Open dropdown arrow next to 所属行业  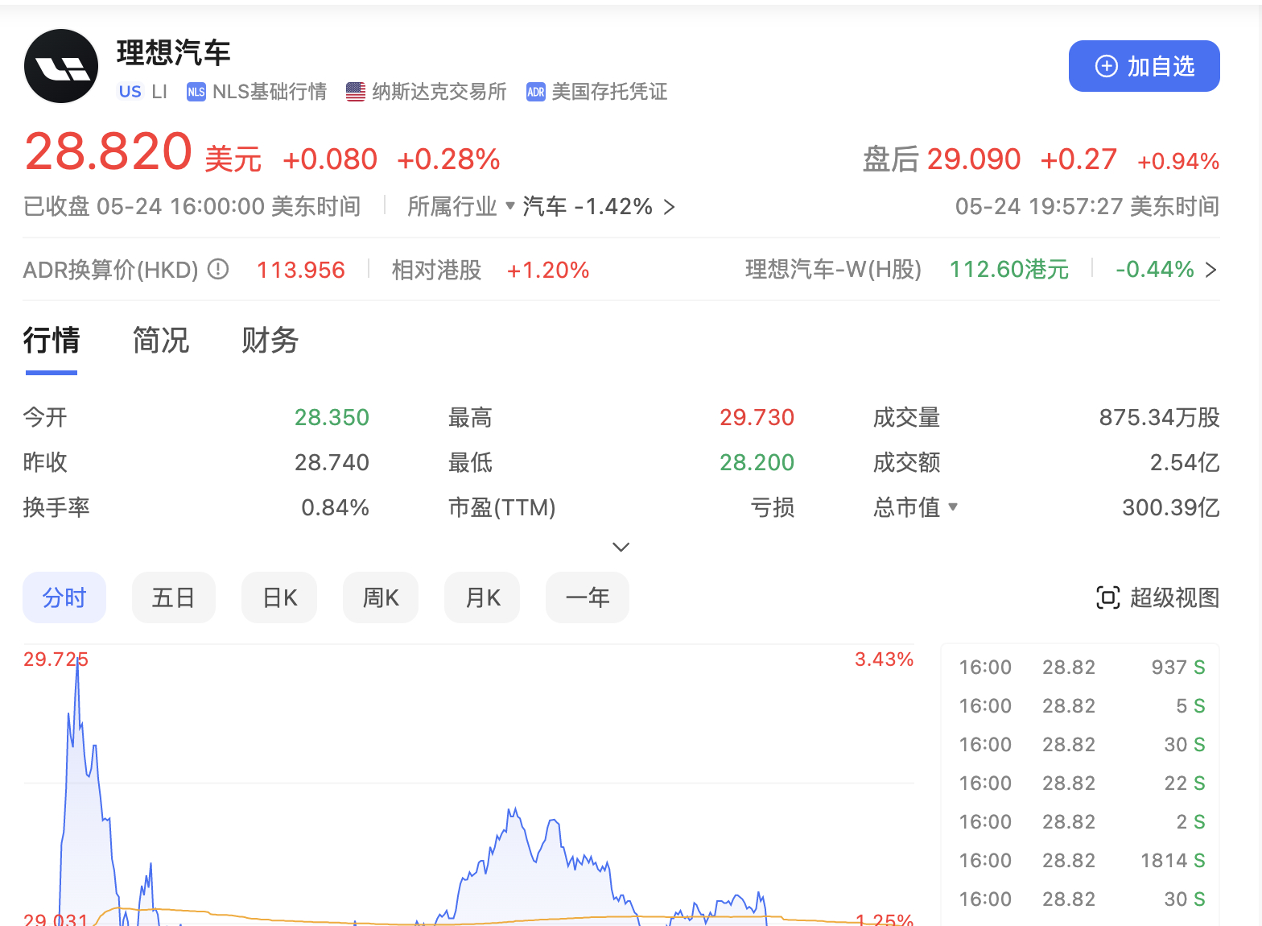click(x=509, y=206)
